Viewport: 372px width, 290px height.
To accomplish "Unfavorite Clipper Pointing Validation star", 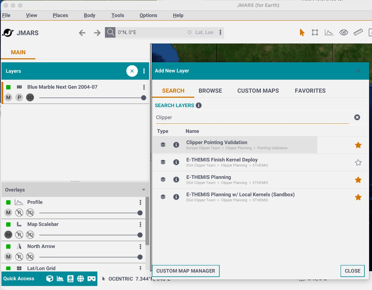I will tap(358, 145).
